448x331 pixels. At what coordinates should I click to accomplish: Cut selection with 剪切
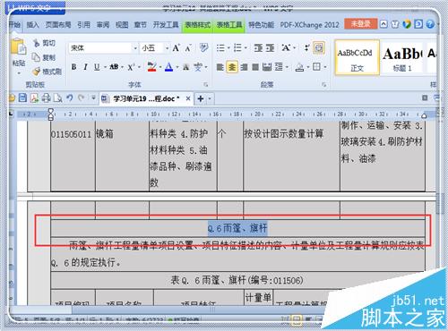click(45, 43)
